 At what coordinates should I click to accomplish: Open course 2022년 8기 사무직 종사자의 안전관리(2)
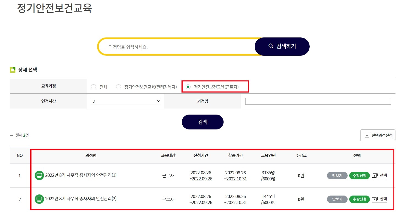(x=81, y=199)
